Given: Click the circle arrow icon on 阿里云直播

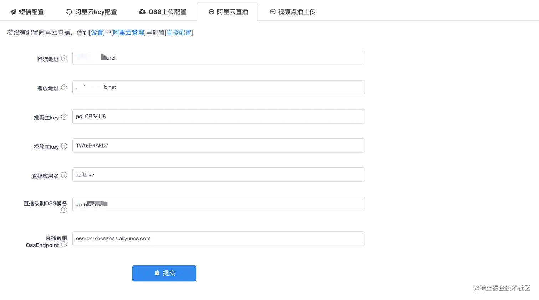Looking at the screenshot, I should coord(211,12).
